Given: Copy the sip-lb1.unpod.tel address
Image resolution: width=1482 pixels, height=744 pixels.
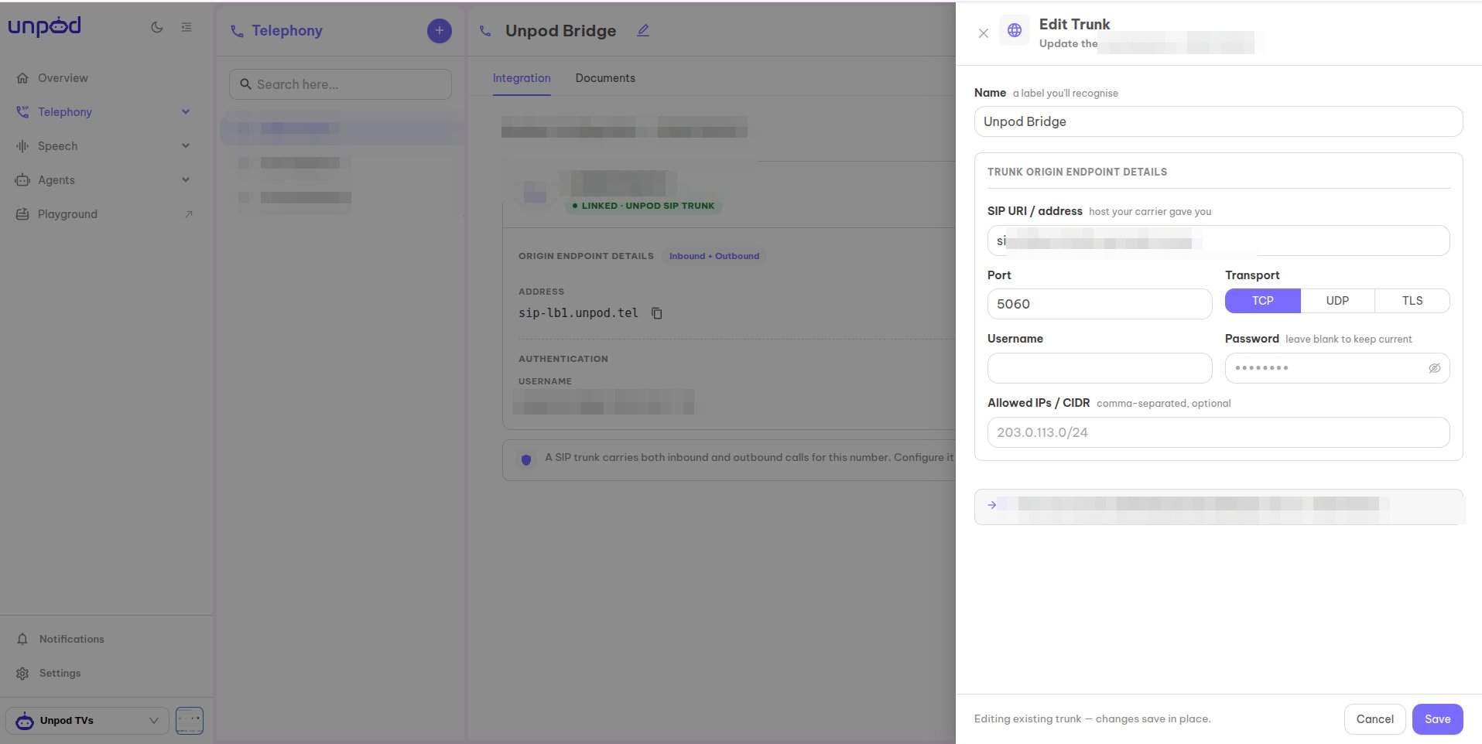Looking at the screenshot, I should 657,313.
